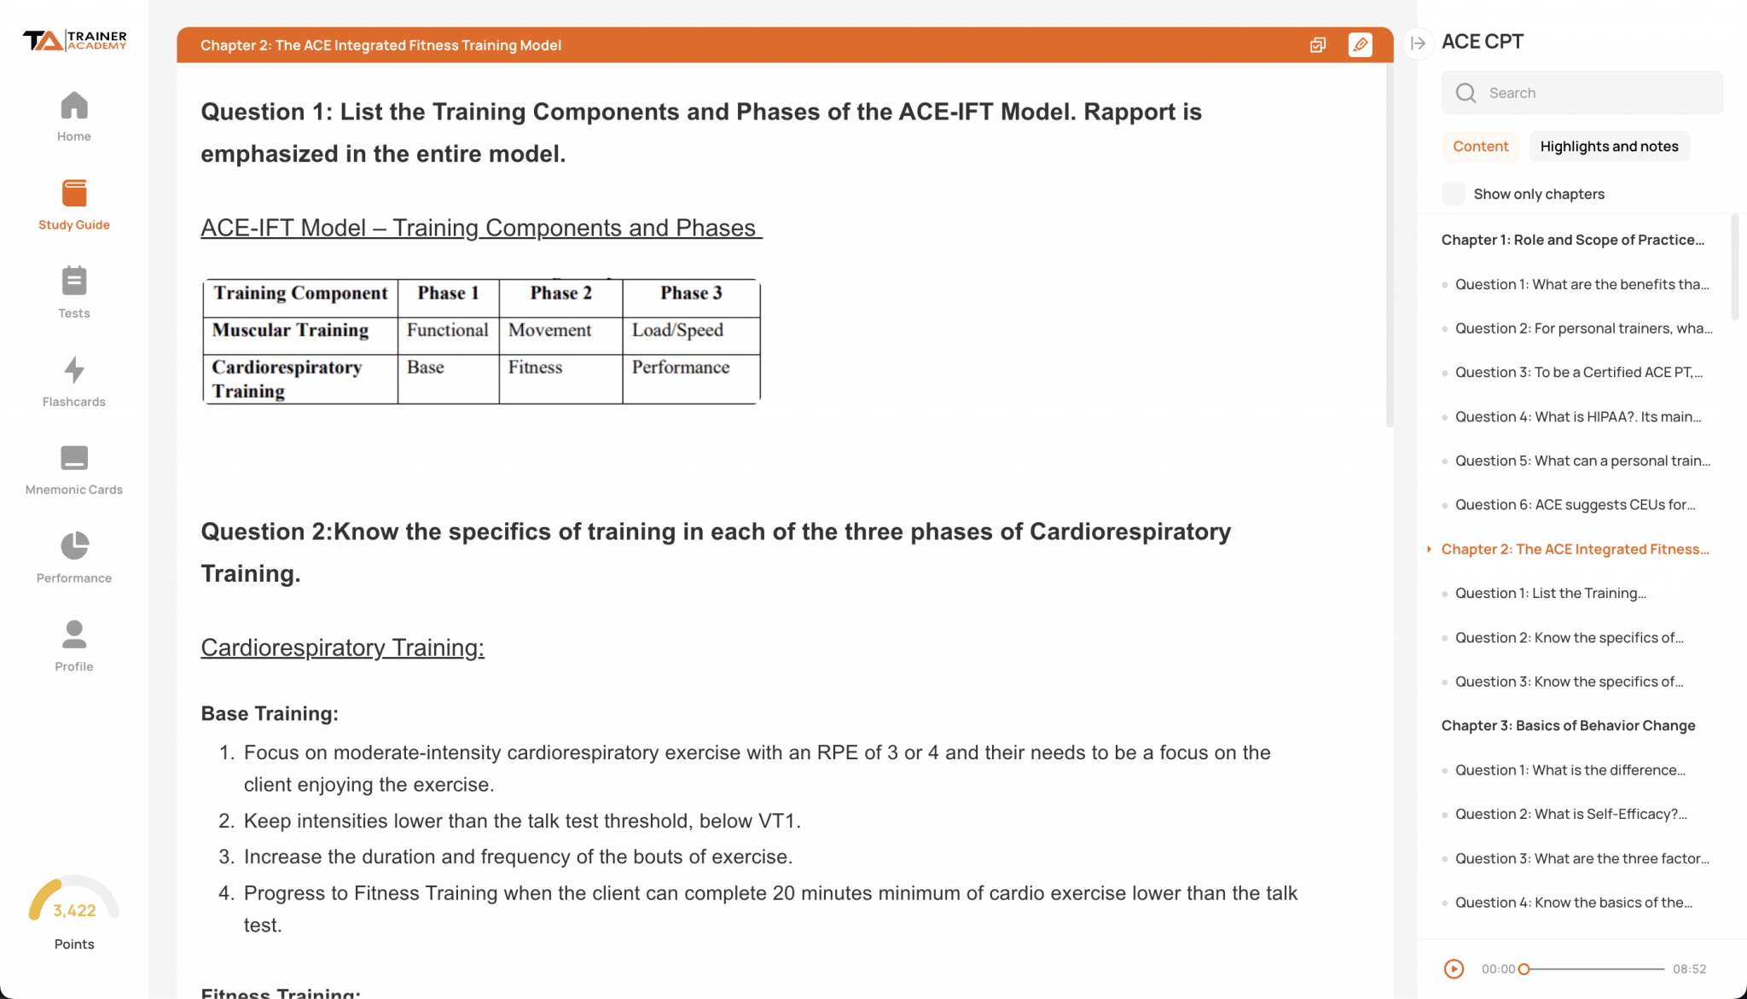
Task: Click the magnifying glass in the search bar
Action: pyautogui.click(x=1465, y=92)
